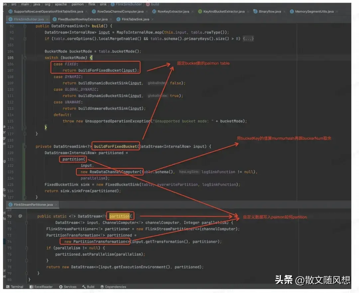Open the Dependencies tool window
Screen dimensions: 359x293
pos(113,287)
